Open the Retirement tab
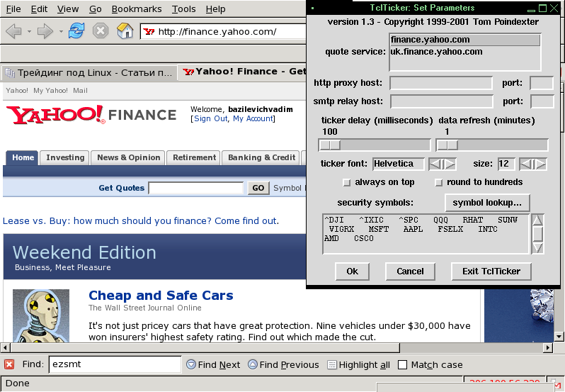The width and height of the screenshot is (565, 392). tap(194, 157)
